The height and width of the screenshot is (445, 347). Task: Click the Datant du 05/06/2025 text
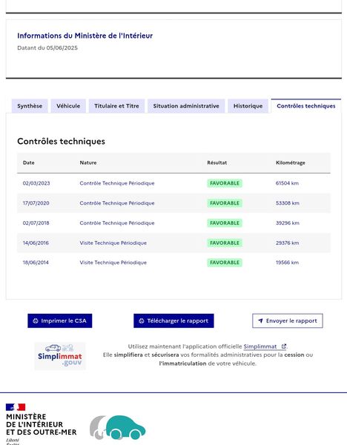pos(47,47)
